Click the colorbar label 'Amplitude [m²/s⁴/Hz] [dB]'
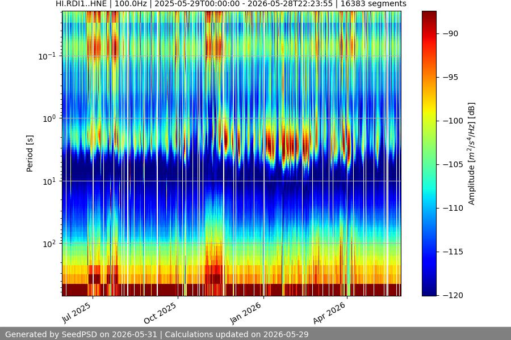Viewport: 511px width, 340px height. click(472, 154)
